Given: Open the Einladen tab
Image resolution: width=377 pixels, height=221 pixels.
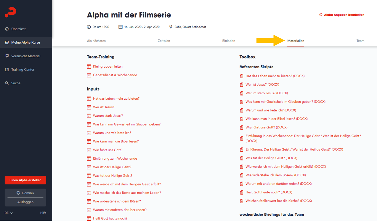Looking at the screenshot, I should (229, 41).
